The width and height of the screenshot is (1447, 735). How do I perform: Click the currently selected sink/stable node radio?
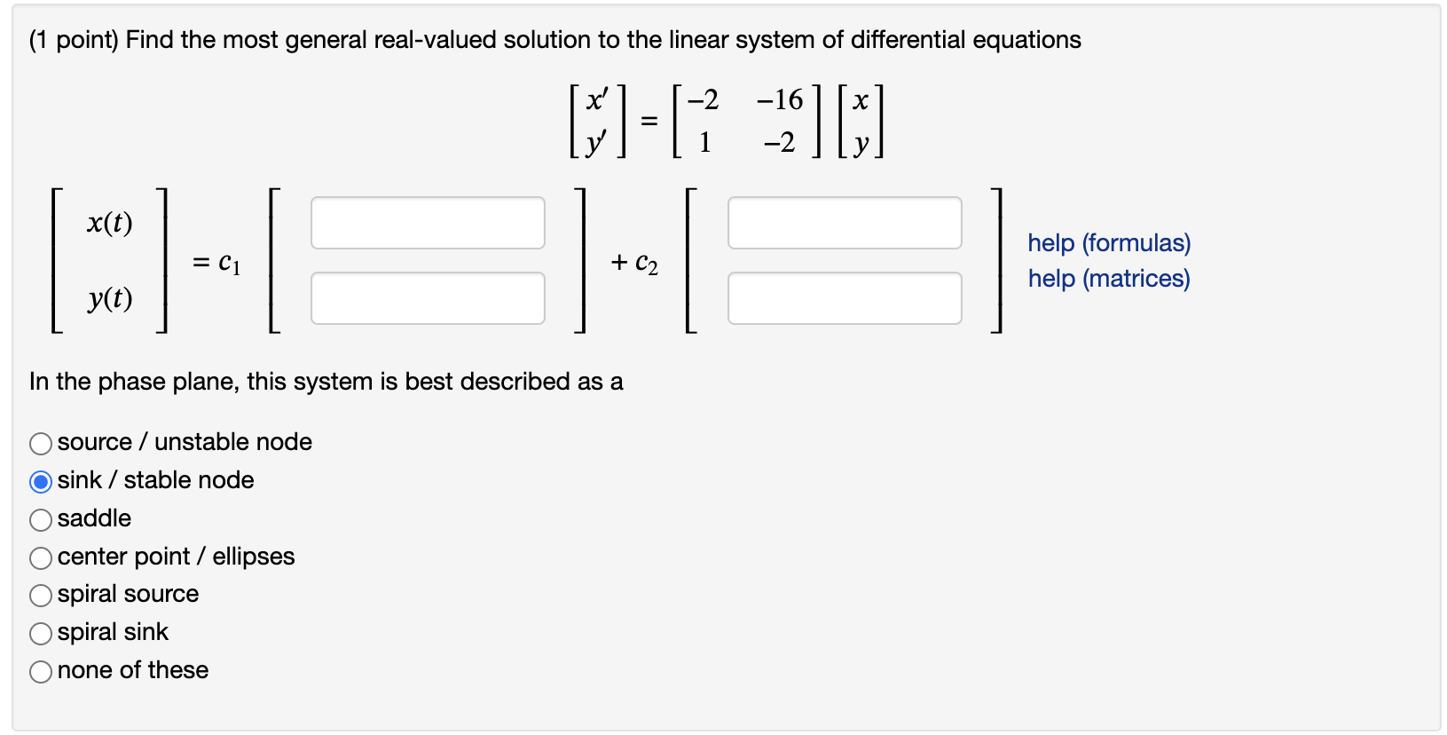point(40,481)
